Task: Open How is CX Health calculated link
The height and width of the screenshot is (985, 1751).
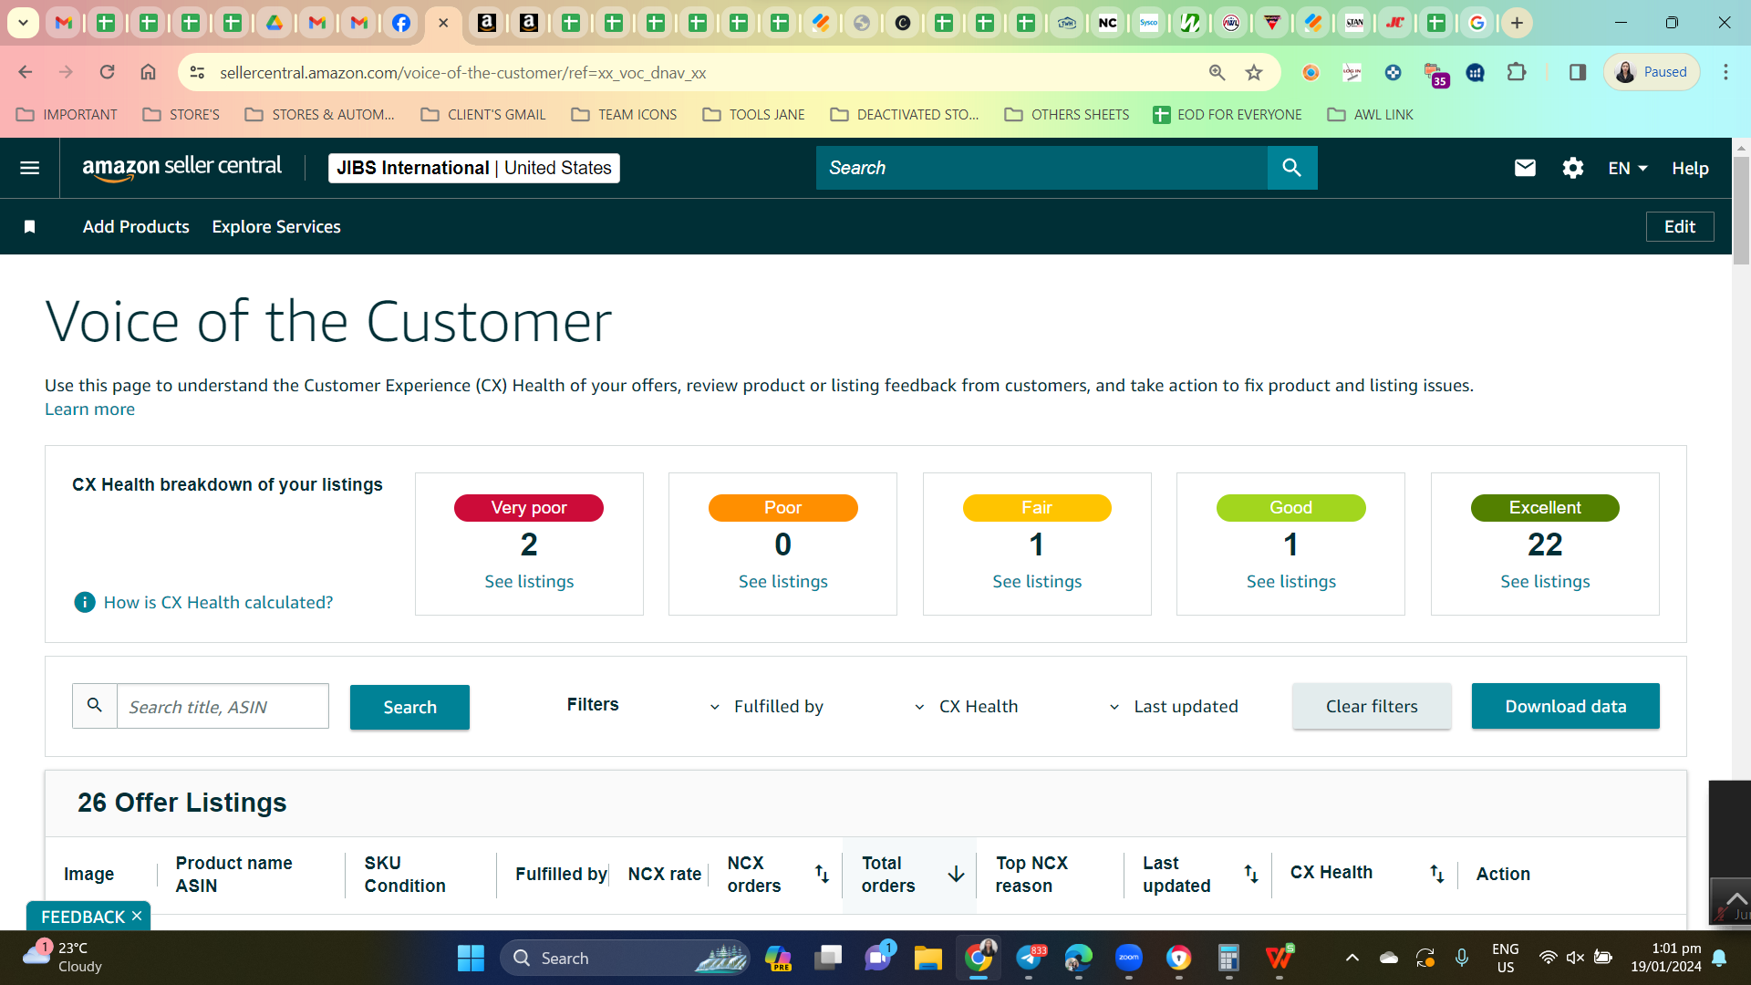Action: (x=218, y=602)
